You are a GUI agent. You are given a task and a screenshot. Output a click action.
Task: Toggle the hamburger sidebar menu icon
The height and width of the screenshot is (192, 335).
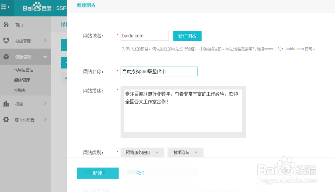click(5, 7)
